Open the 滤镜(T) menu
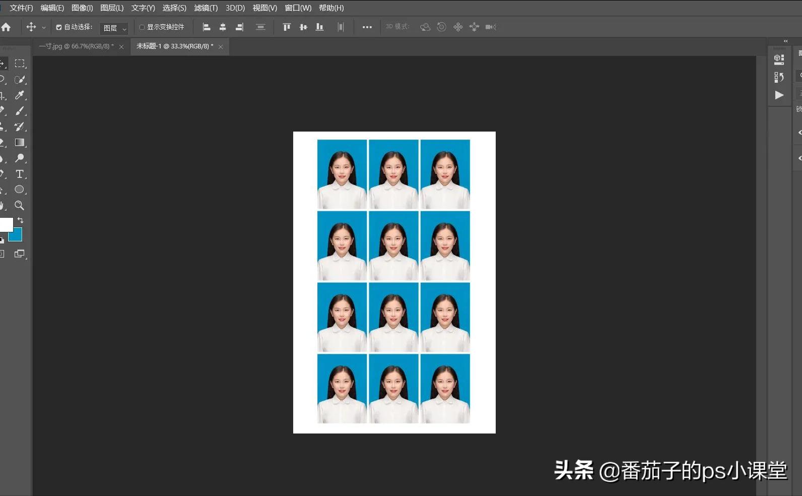Viewport: 802px width, 496px height. [206, 8]
